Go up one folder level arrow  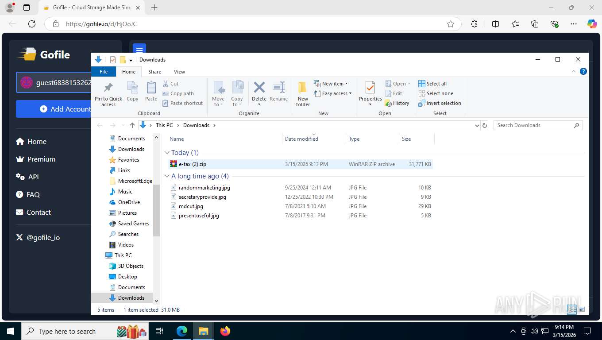tap(132, 125)
